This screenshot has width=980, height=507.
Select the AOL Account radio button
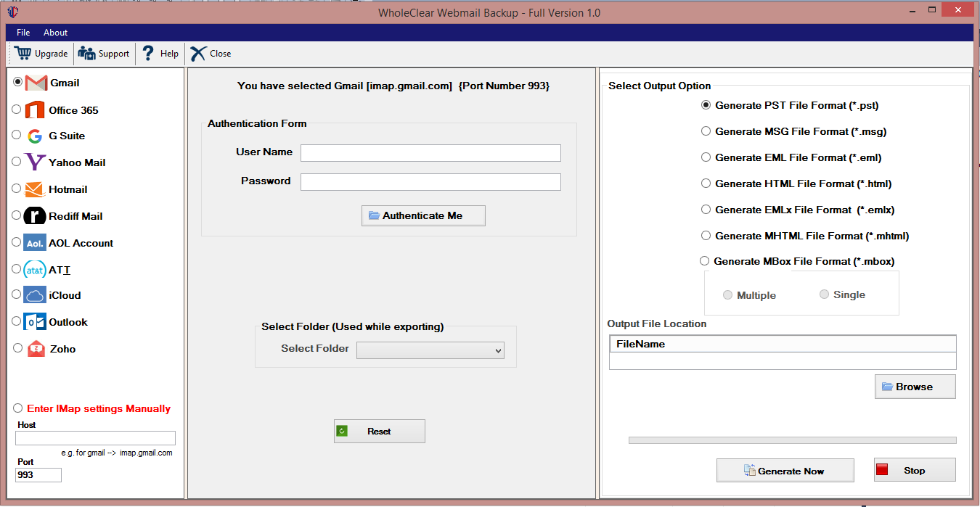[17, 242]
